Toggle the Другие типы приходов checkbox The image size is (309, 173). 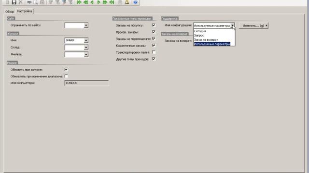pos(154,59)
